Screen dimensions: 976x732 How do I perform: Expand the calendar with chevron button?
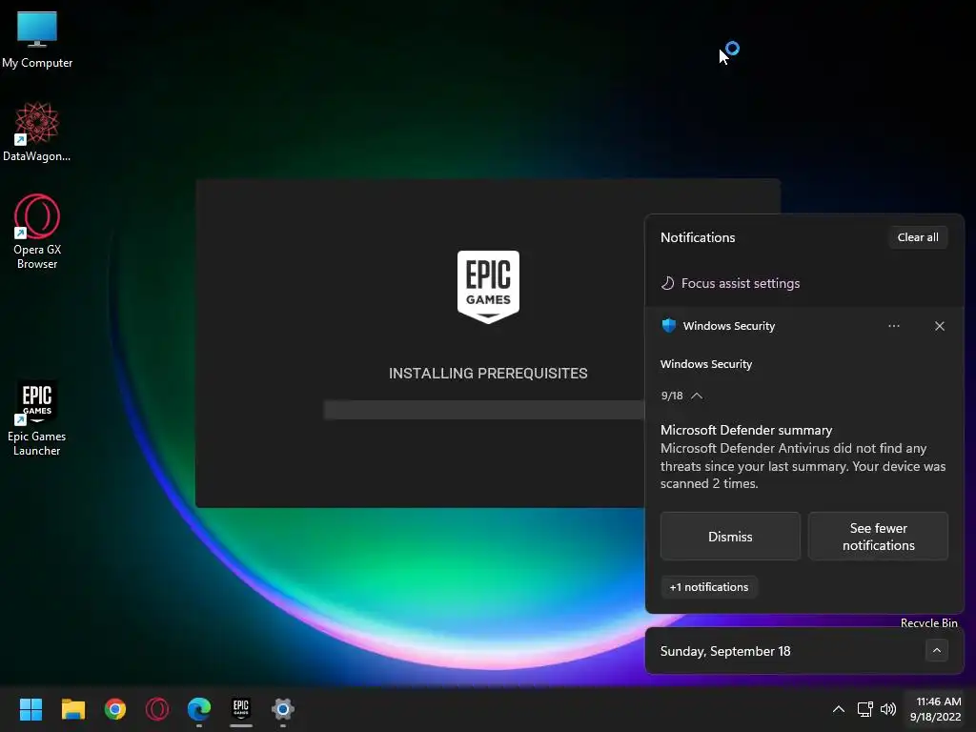coord(936,650)
